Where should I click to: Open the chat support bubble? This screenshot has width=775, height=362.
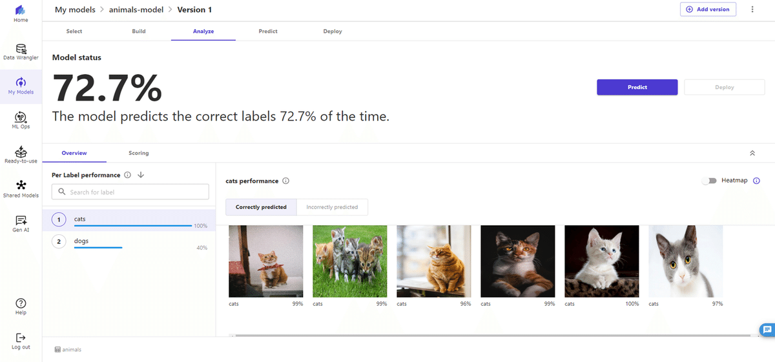pyautogui.click(x=767, y=328)
